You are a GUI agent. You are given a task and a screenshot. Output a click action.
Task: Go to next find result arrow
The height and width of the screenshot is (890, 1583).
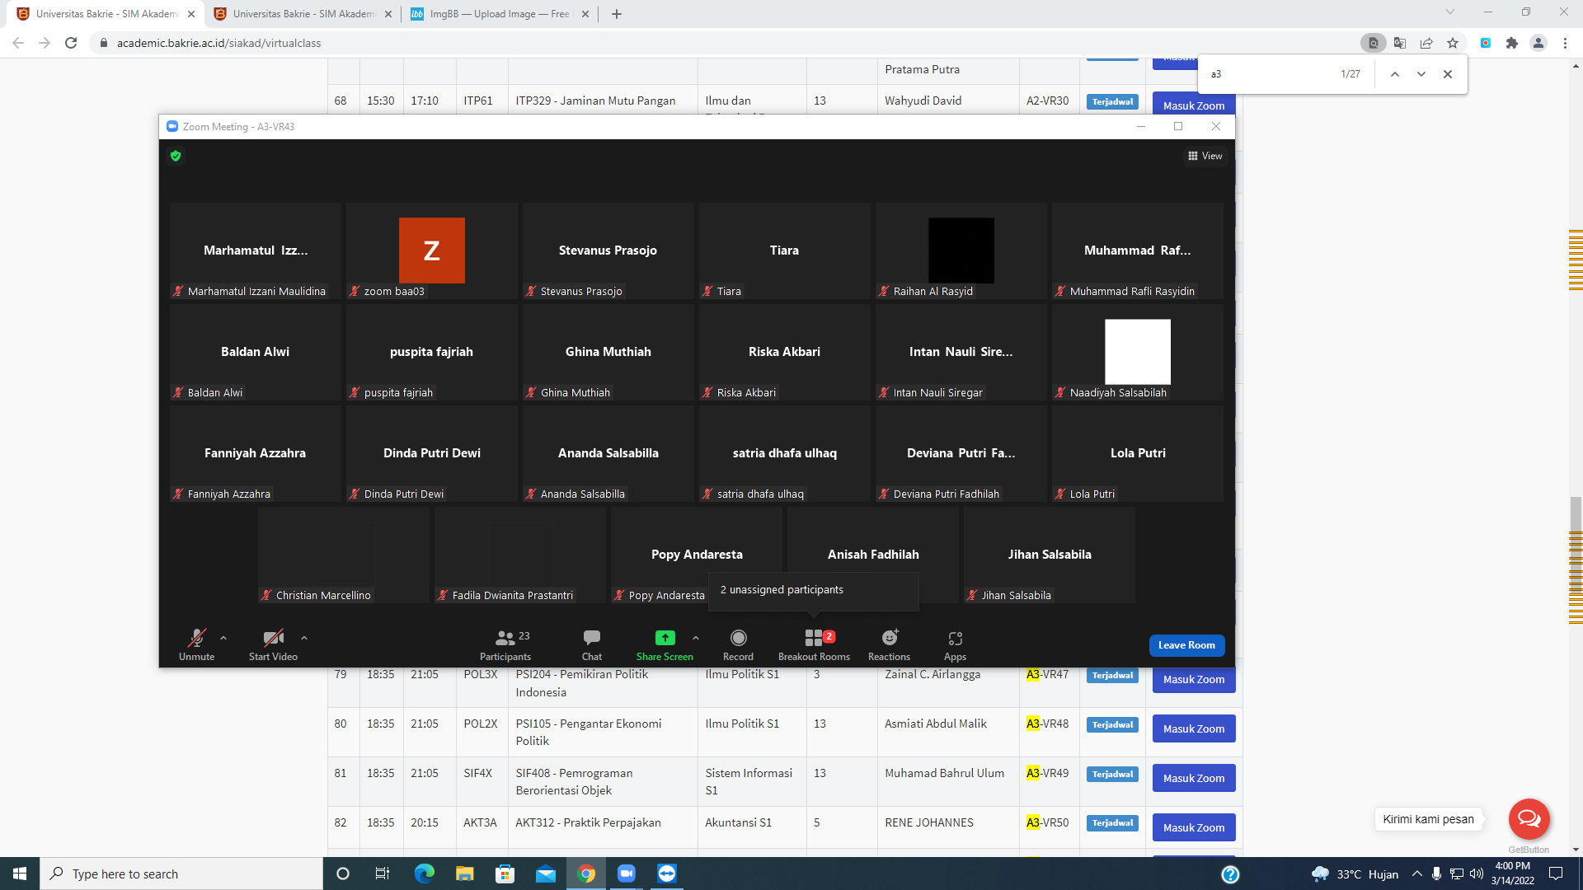[1421, 74]
